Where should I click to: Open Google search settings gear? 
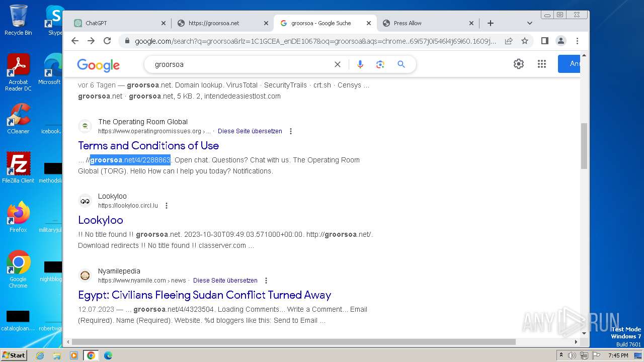(519, 64)
